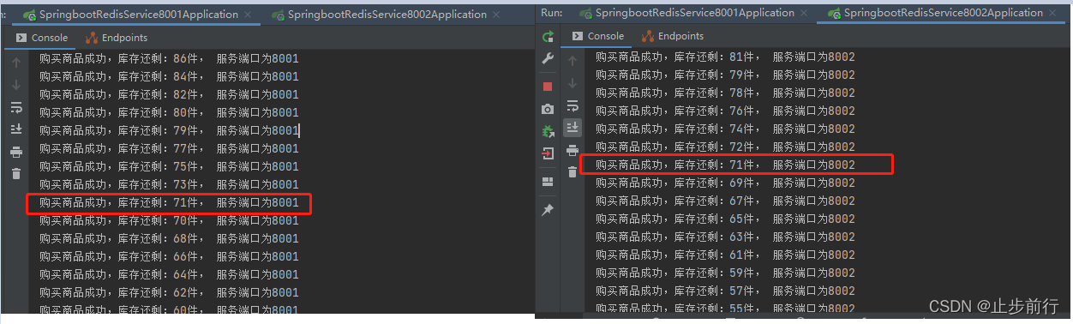1073x324 pixels.
Task: Click up-arrow in the 8002 console toolbar
Action: (x=572, y=62)
